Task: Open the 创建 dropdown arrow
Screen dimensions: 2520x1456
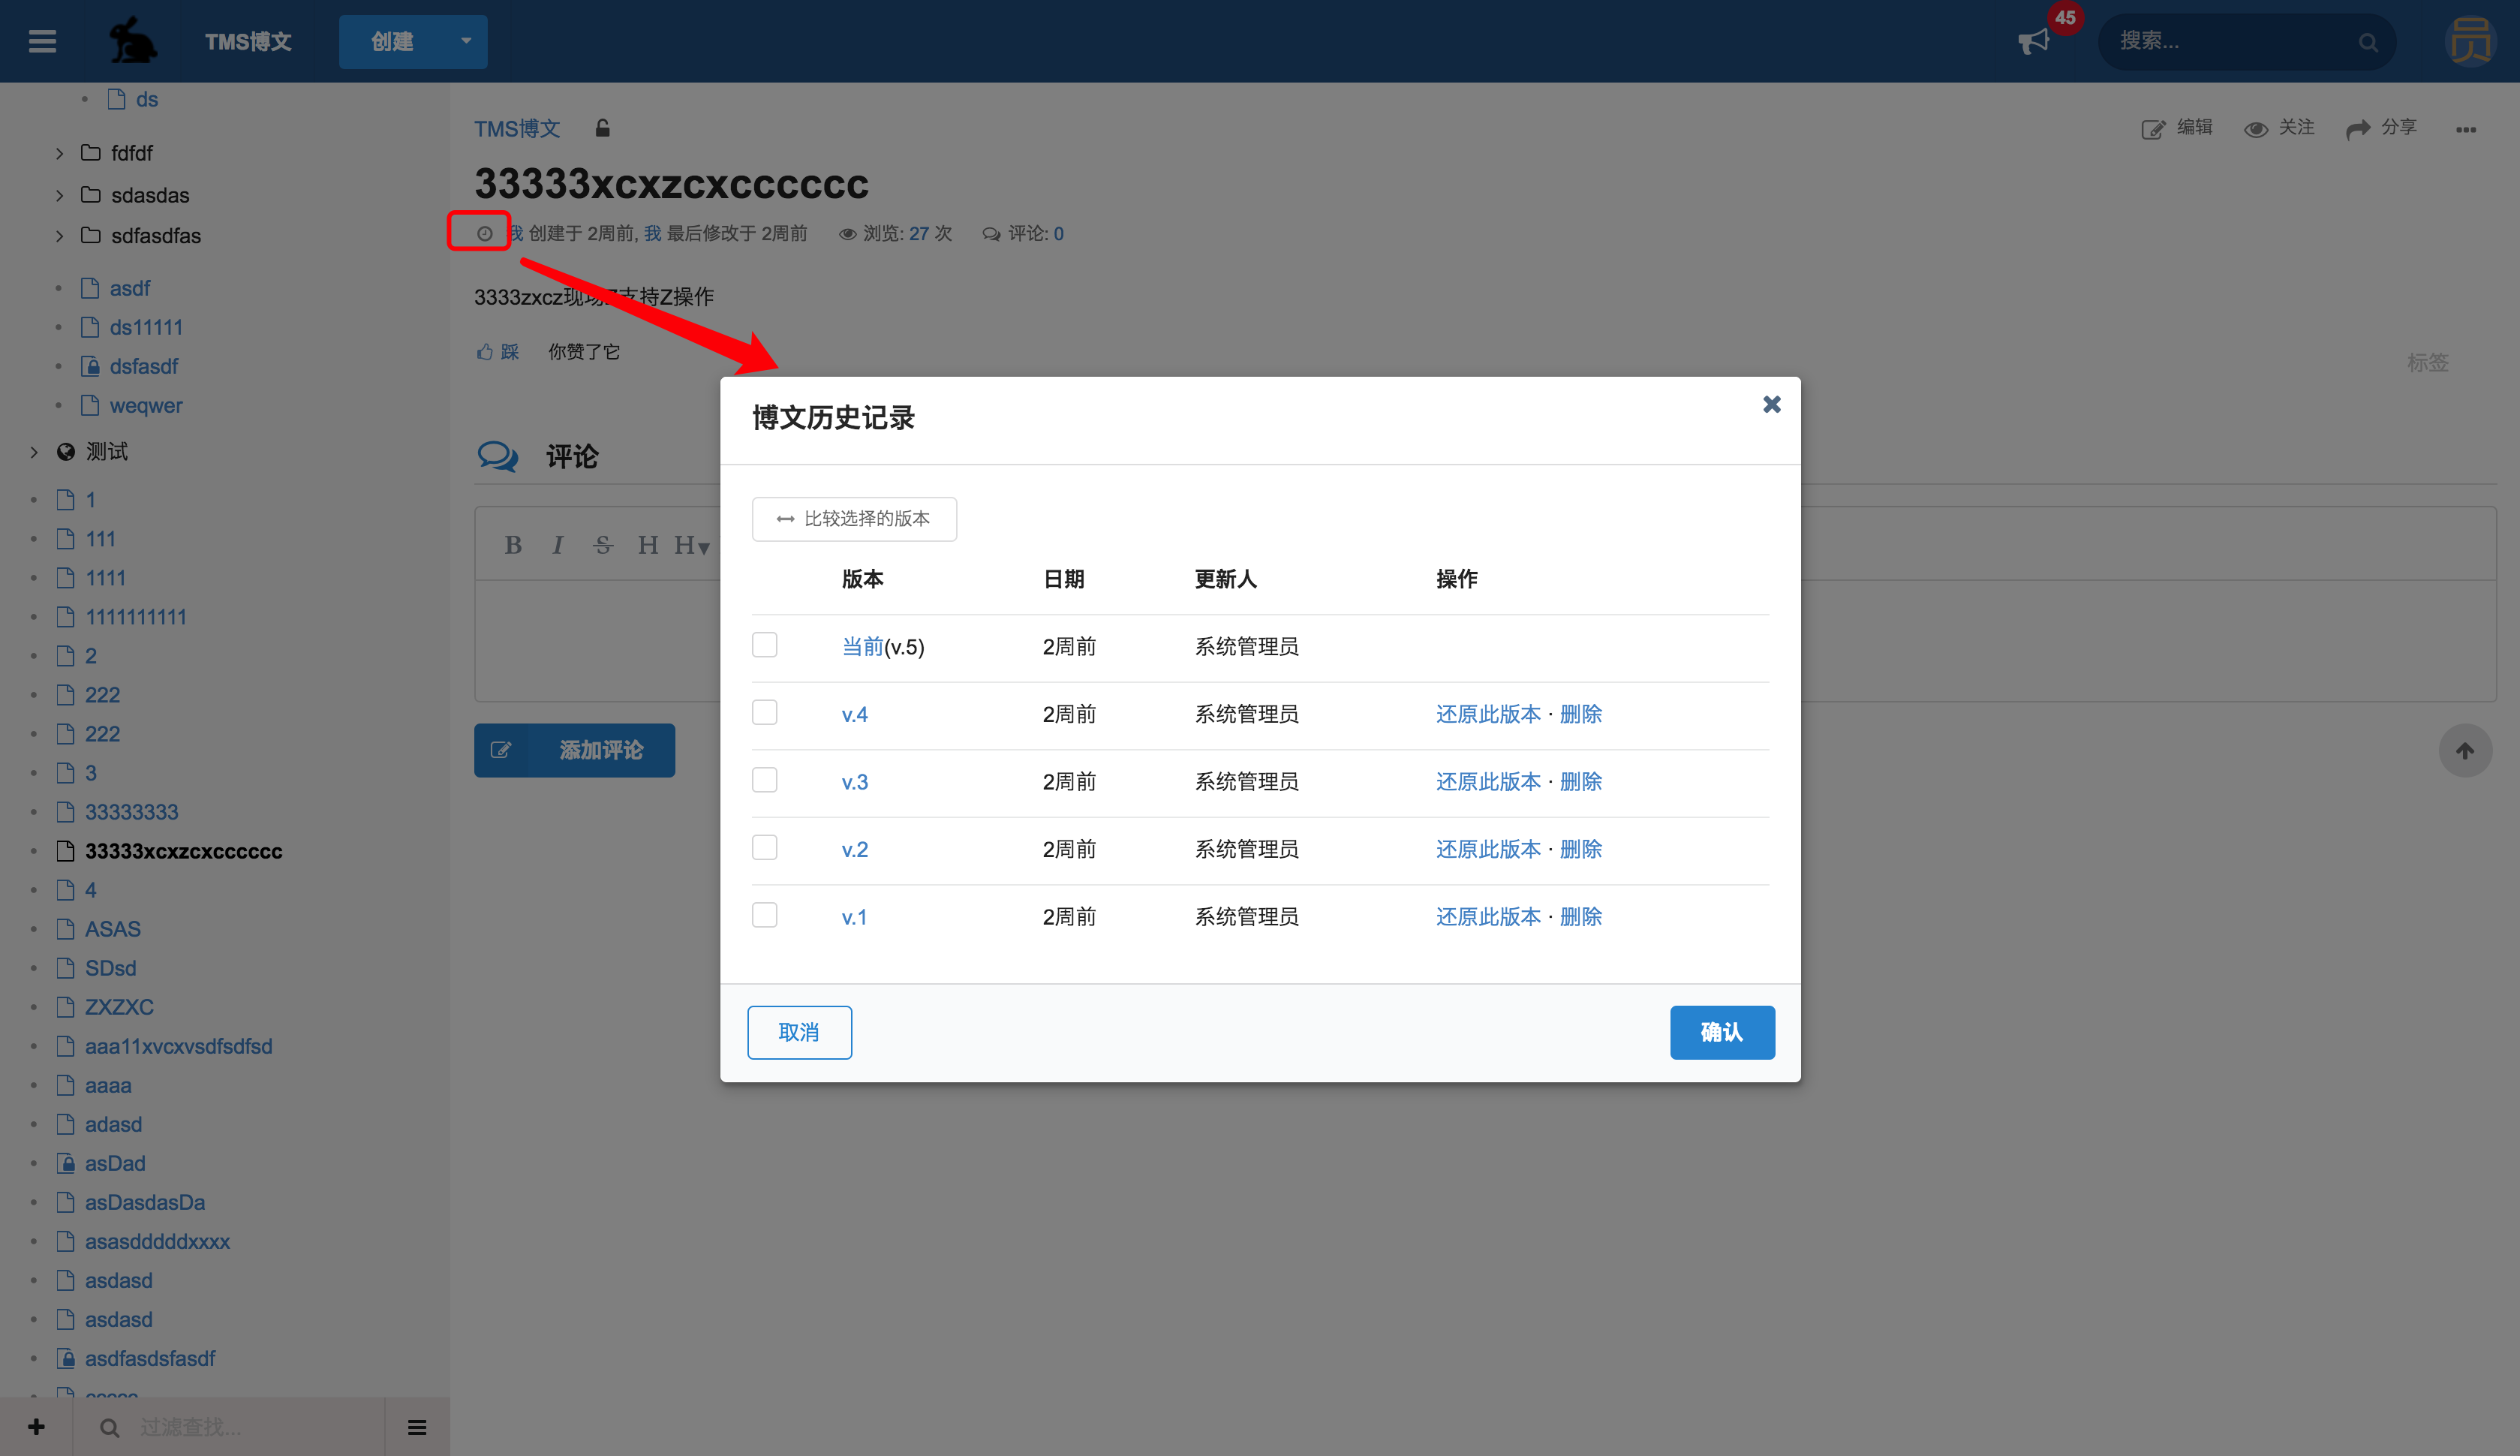Action: tap(466, 41)
